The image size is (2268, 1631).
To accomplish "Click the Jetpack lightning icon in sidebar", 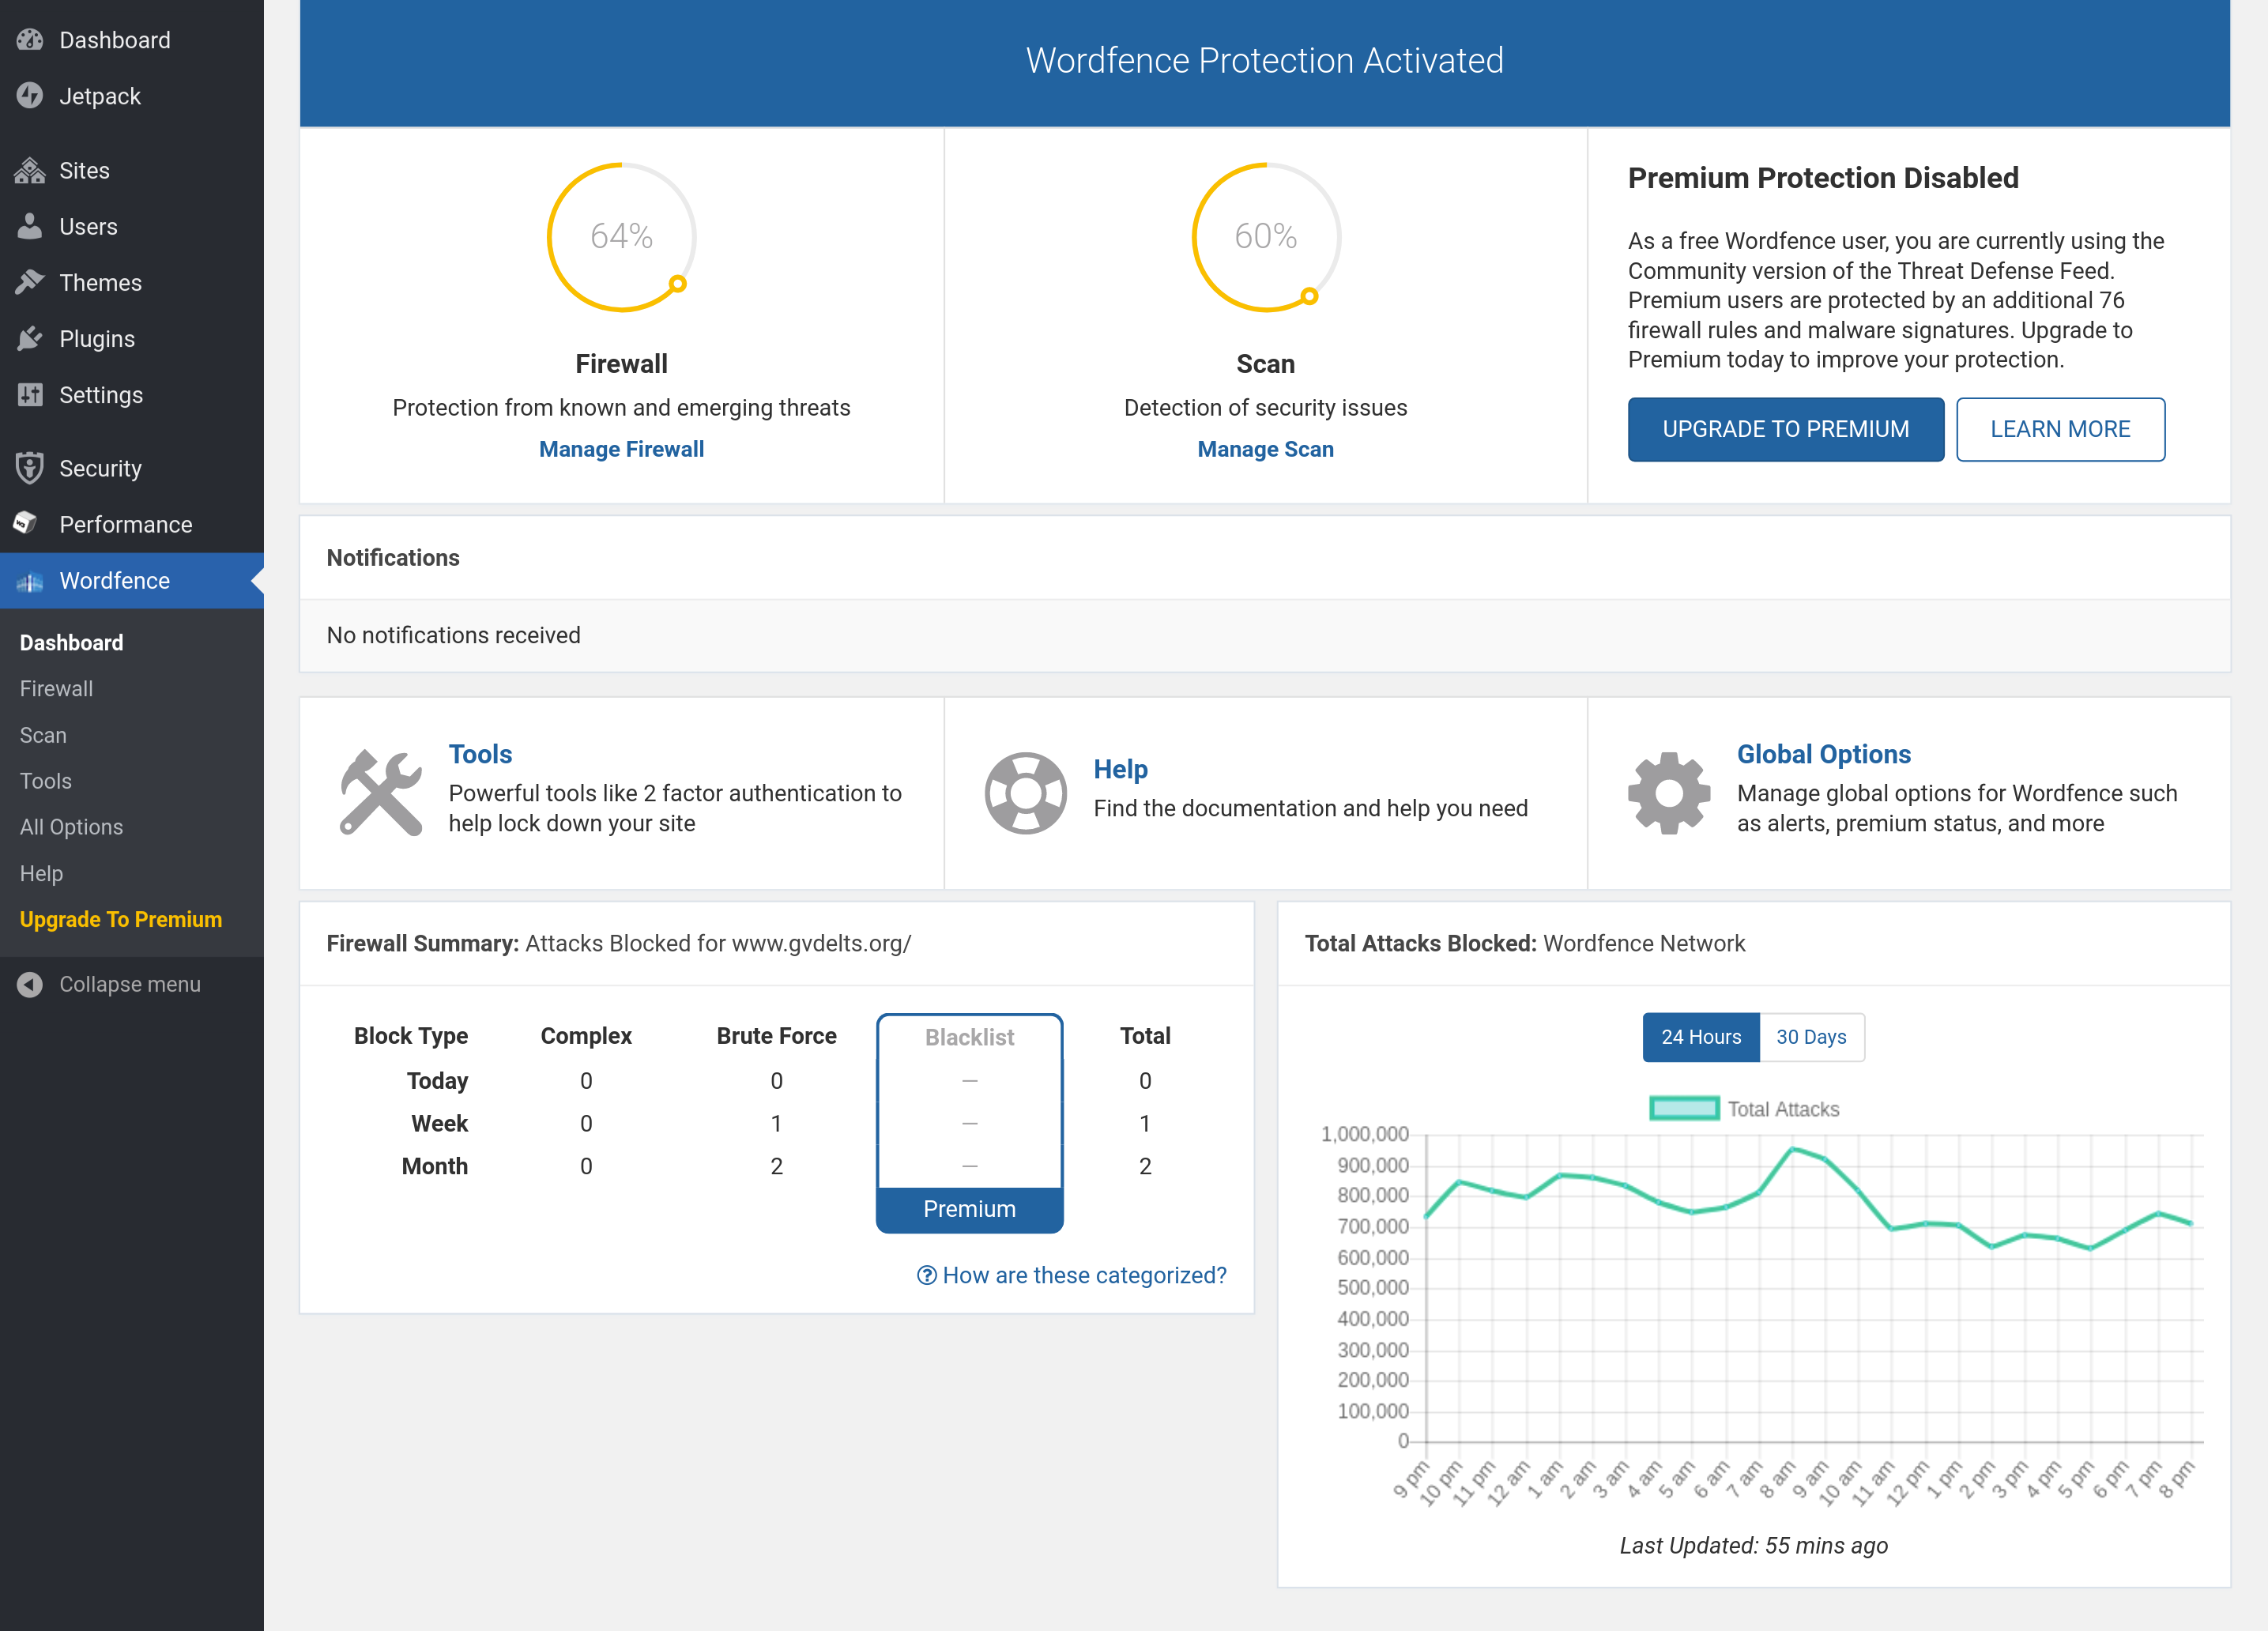I will pyautogui.click(x=30, y=96).
